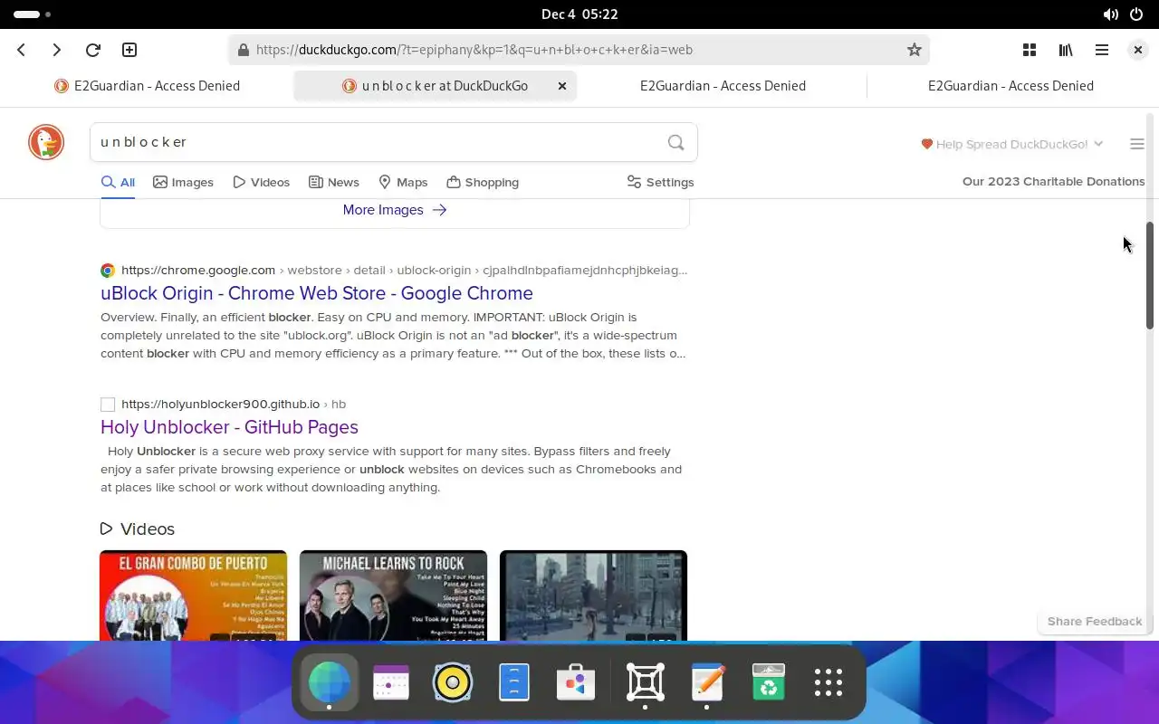The image size is (1159, 724).
Task: Open the recycle bin in the dock
Action: (769, 682)
